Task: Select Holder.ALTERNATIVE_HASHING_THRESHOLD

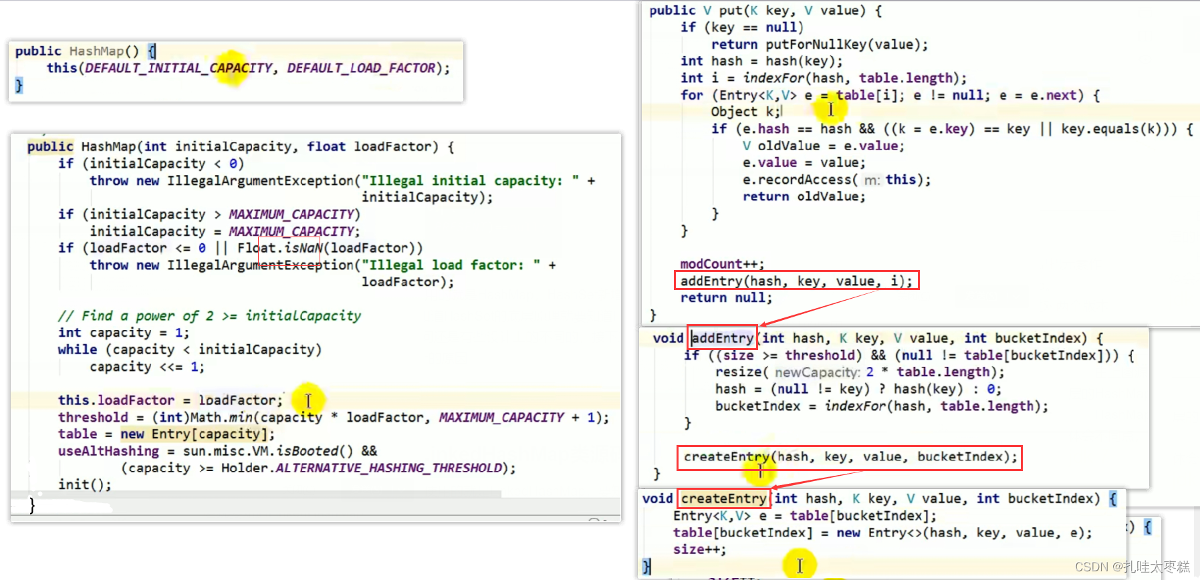Action: tap(362, 468)
